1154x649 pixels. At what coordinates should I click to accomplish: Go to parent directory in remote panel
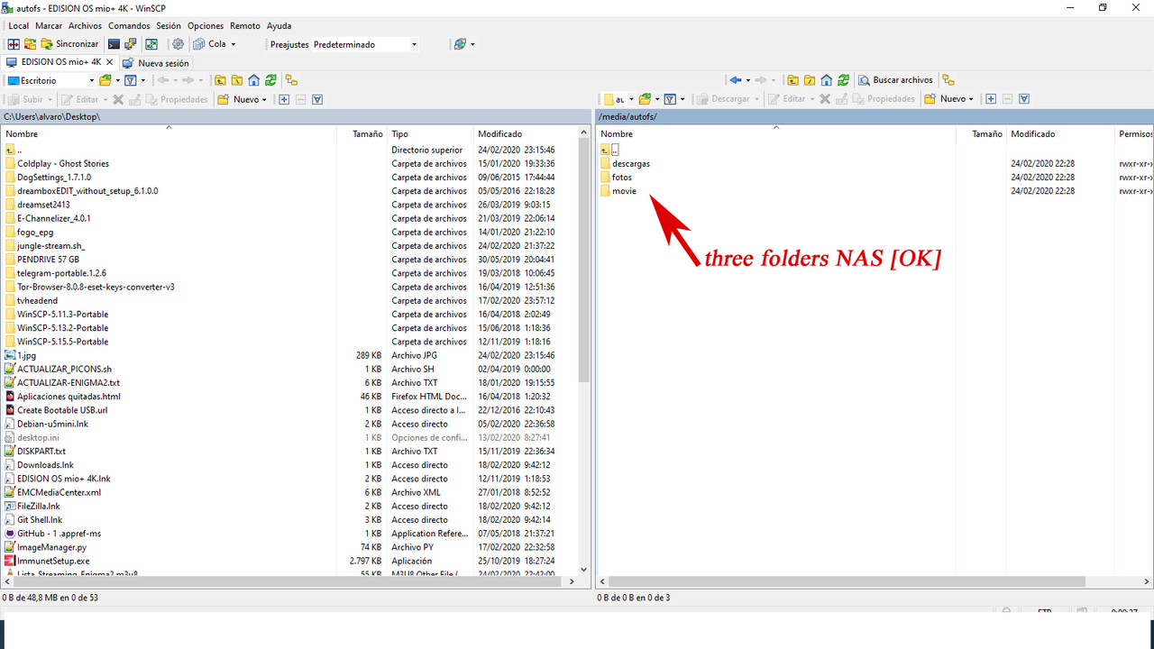792,80
